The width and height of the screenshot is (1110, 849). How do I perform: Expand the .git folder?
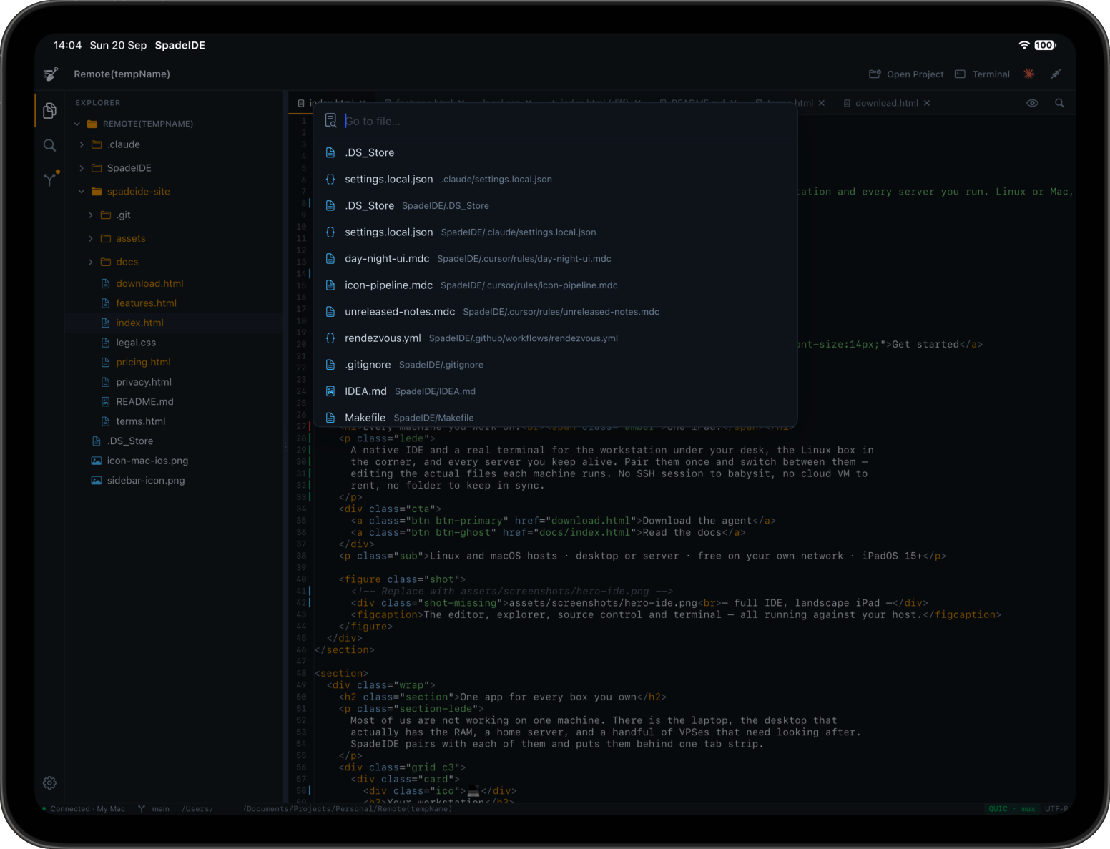pyautogui.click(x=91, y=215)
